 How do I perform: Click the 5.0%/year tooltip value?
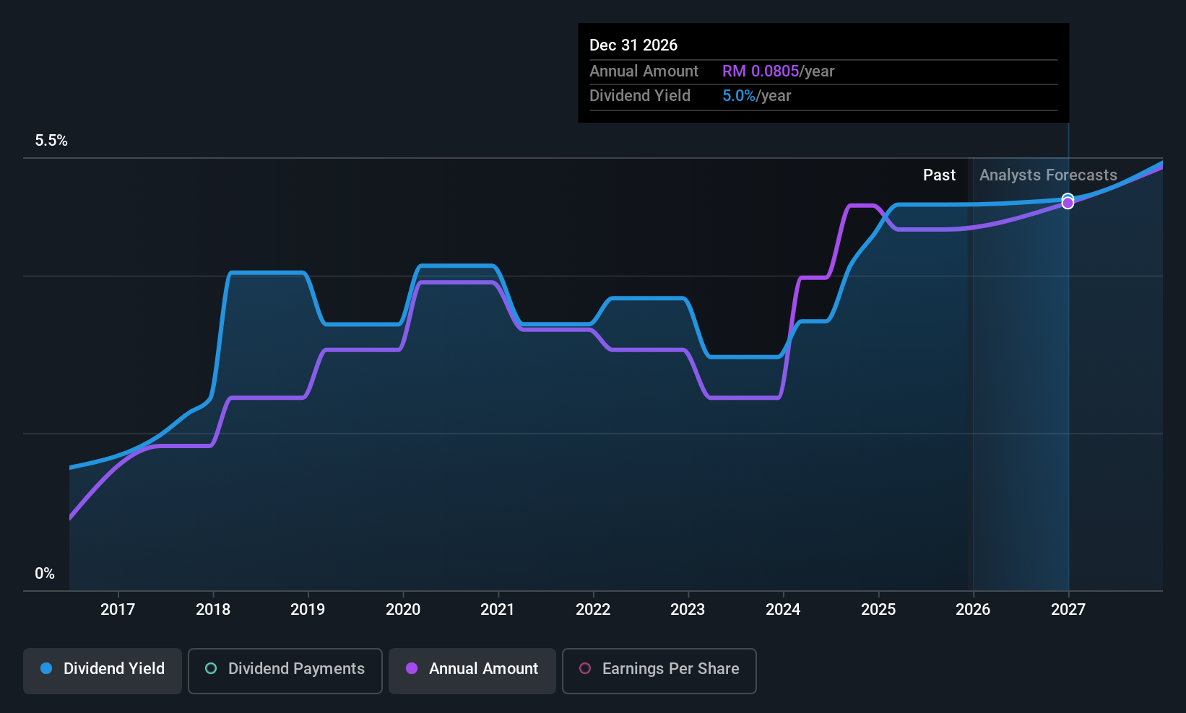pos(756,96)
